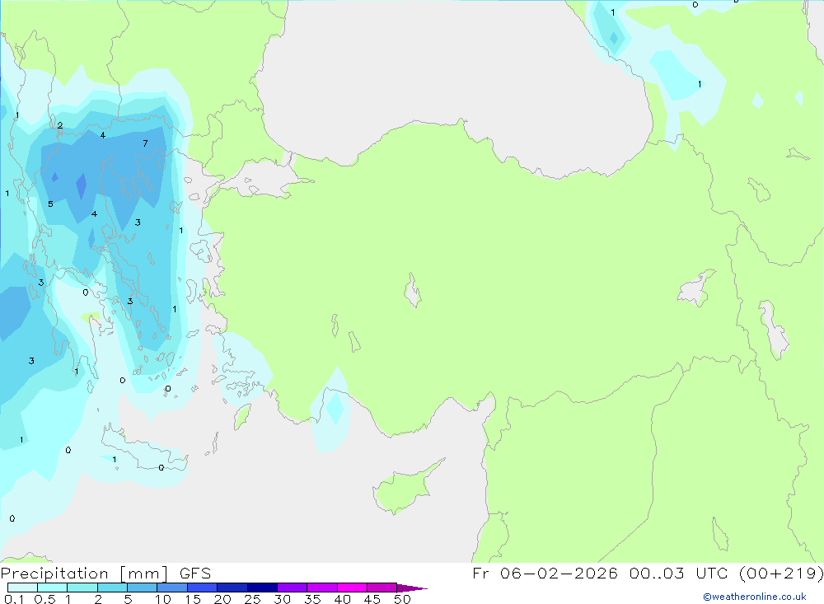Click legend tick label '30'

(282, 599)
